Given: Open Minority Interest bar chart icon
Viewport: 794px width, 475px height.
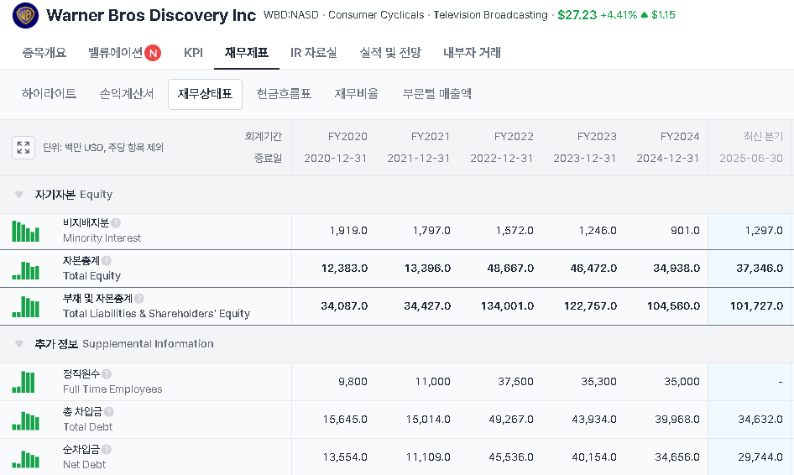Looking at the screenshot, I should pos(25,232).
